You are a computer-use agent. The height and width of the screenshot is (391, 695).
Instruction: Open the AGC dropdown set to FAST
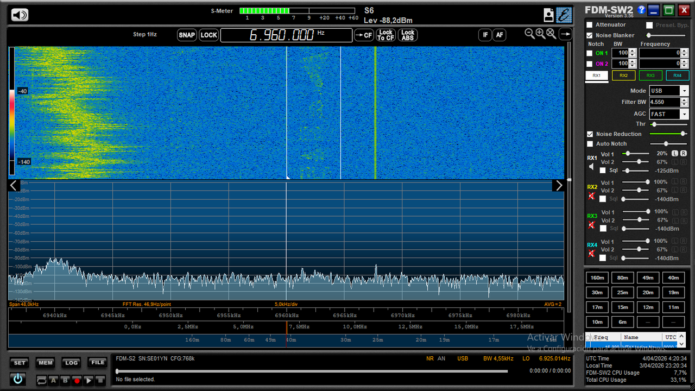[684, 114]
